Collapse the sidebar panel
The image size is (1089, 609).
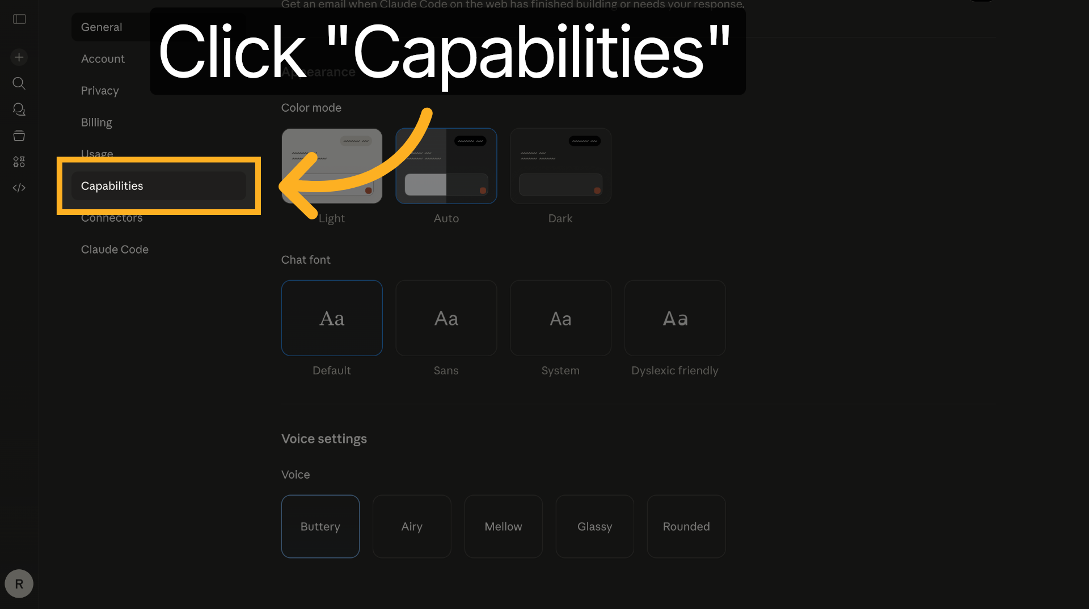19,19
